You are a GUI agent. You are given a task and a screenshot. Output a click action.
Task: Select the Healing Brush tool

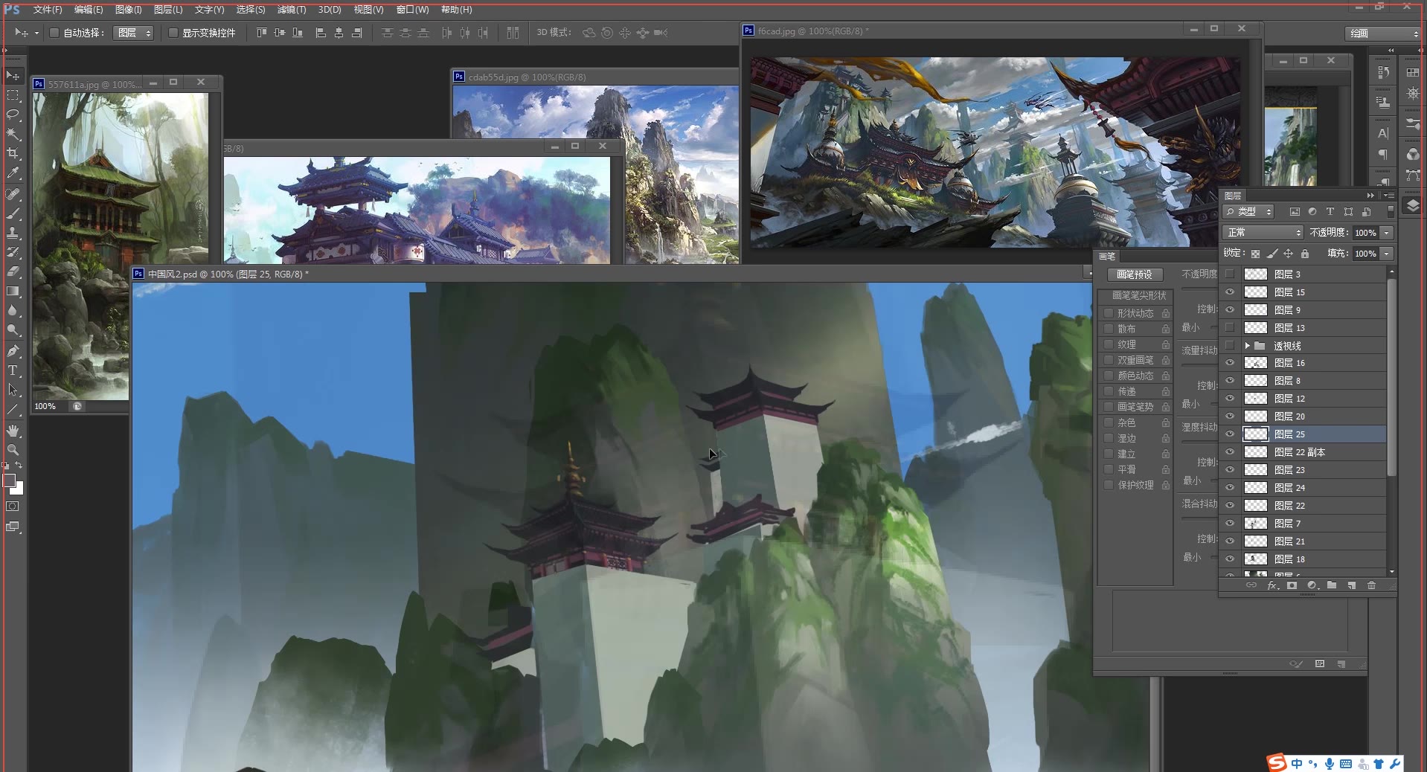(13, 194)
